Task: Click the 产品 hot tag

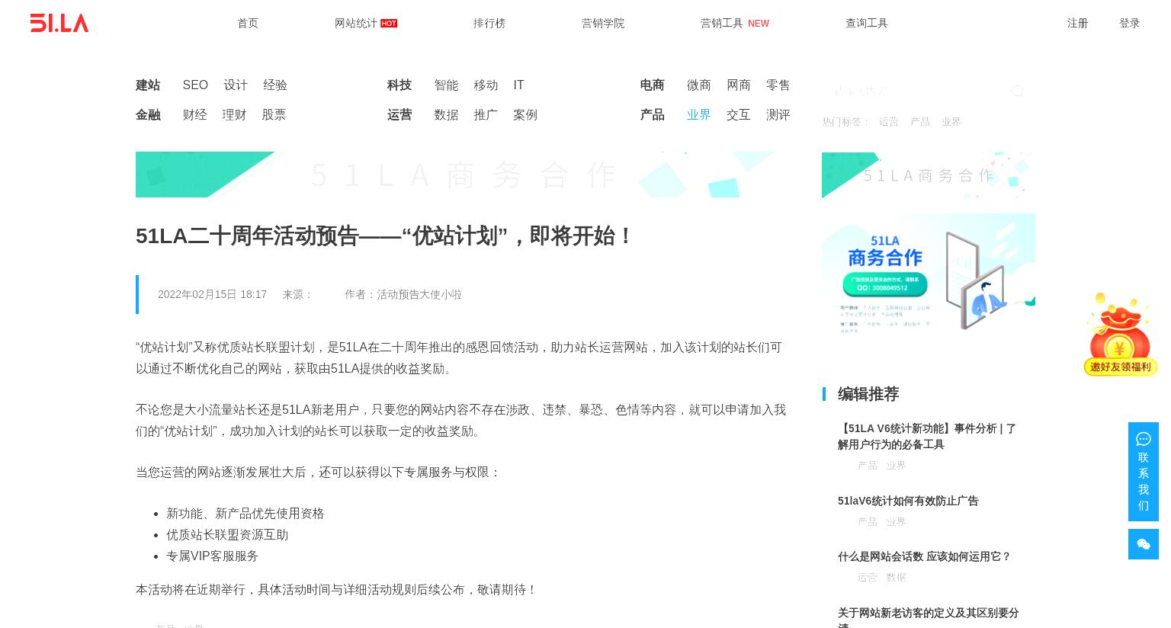Action: [x=919, y=121]
